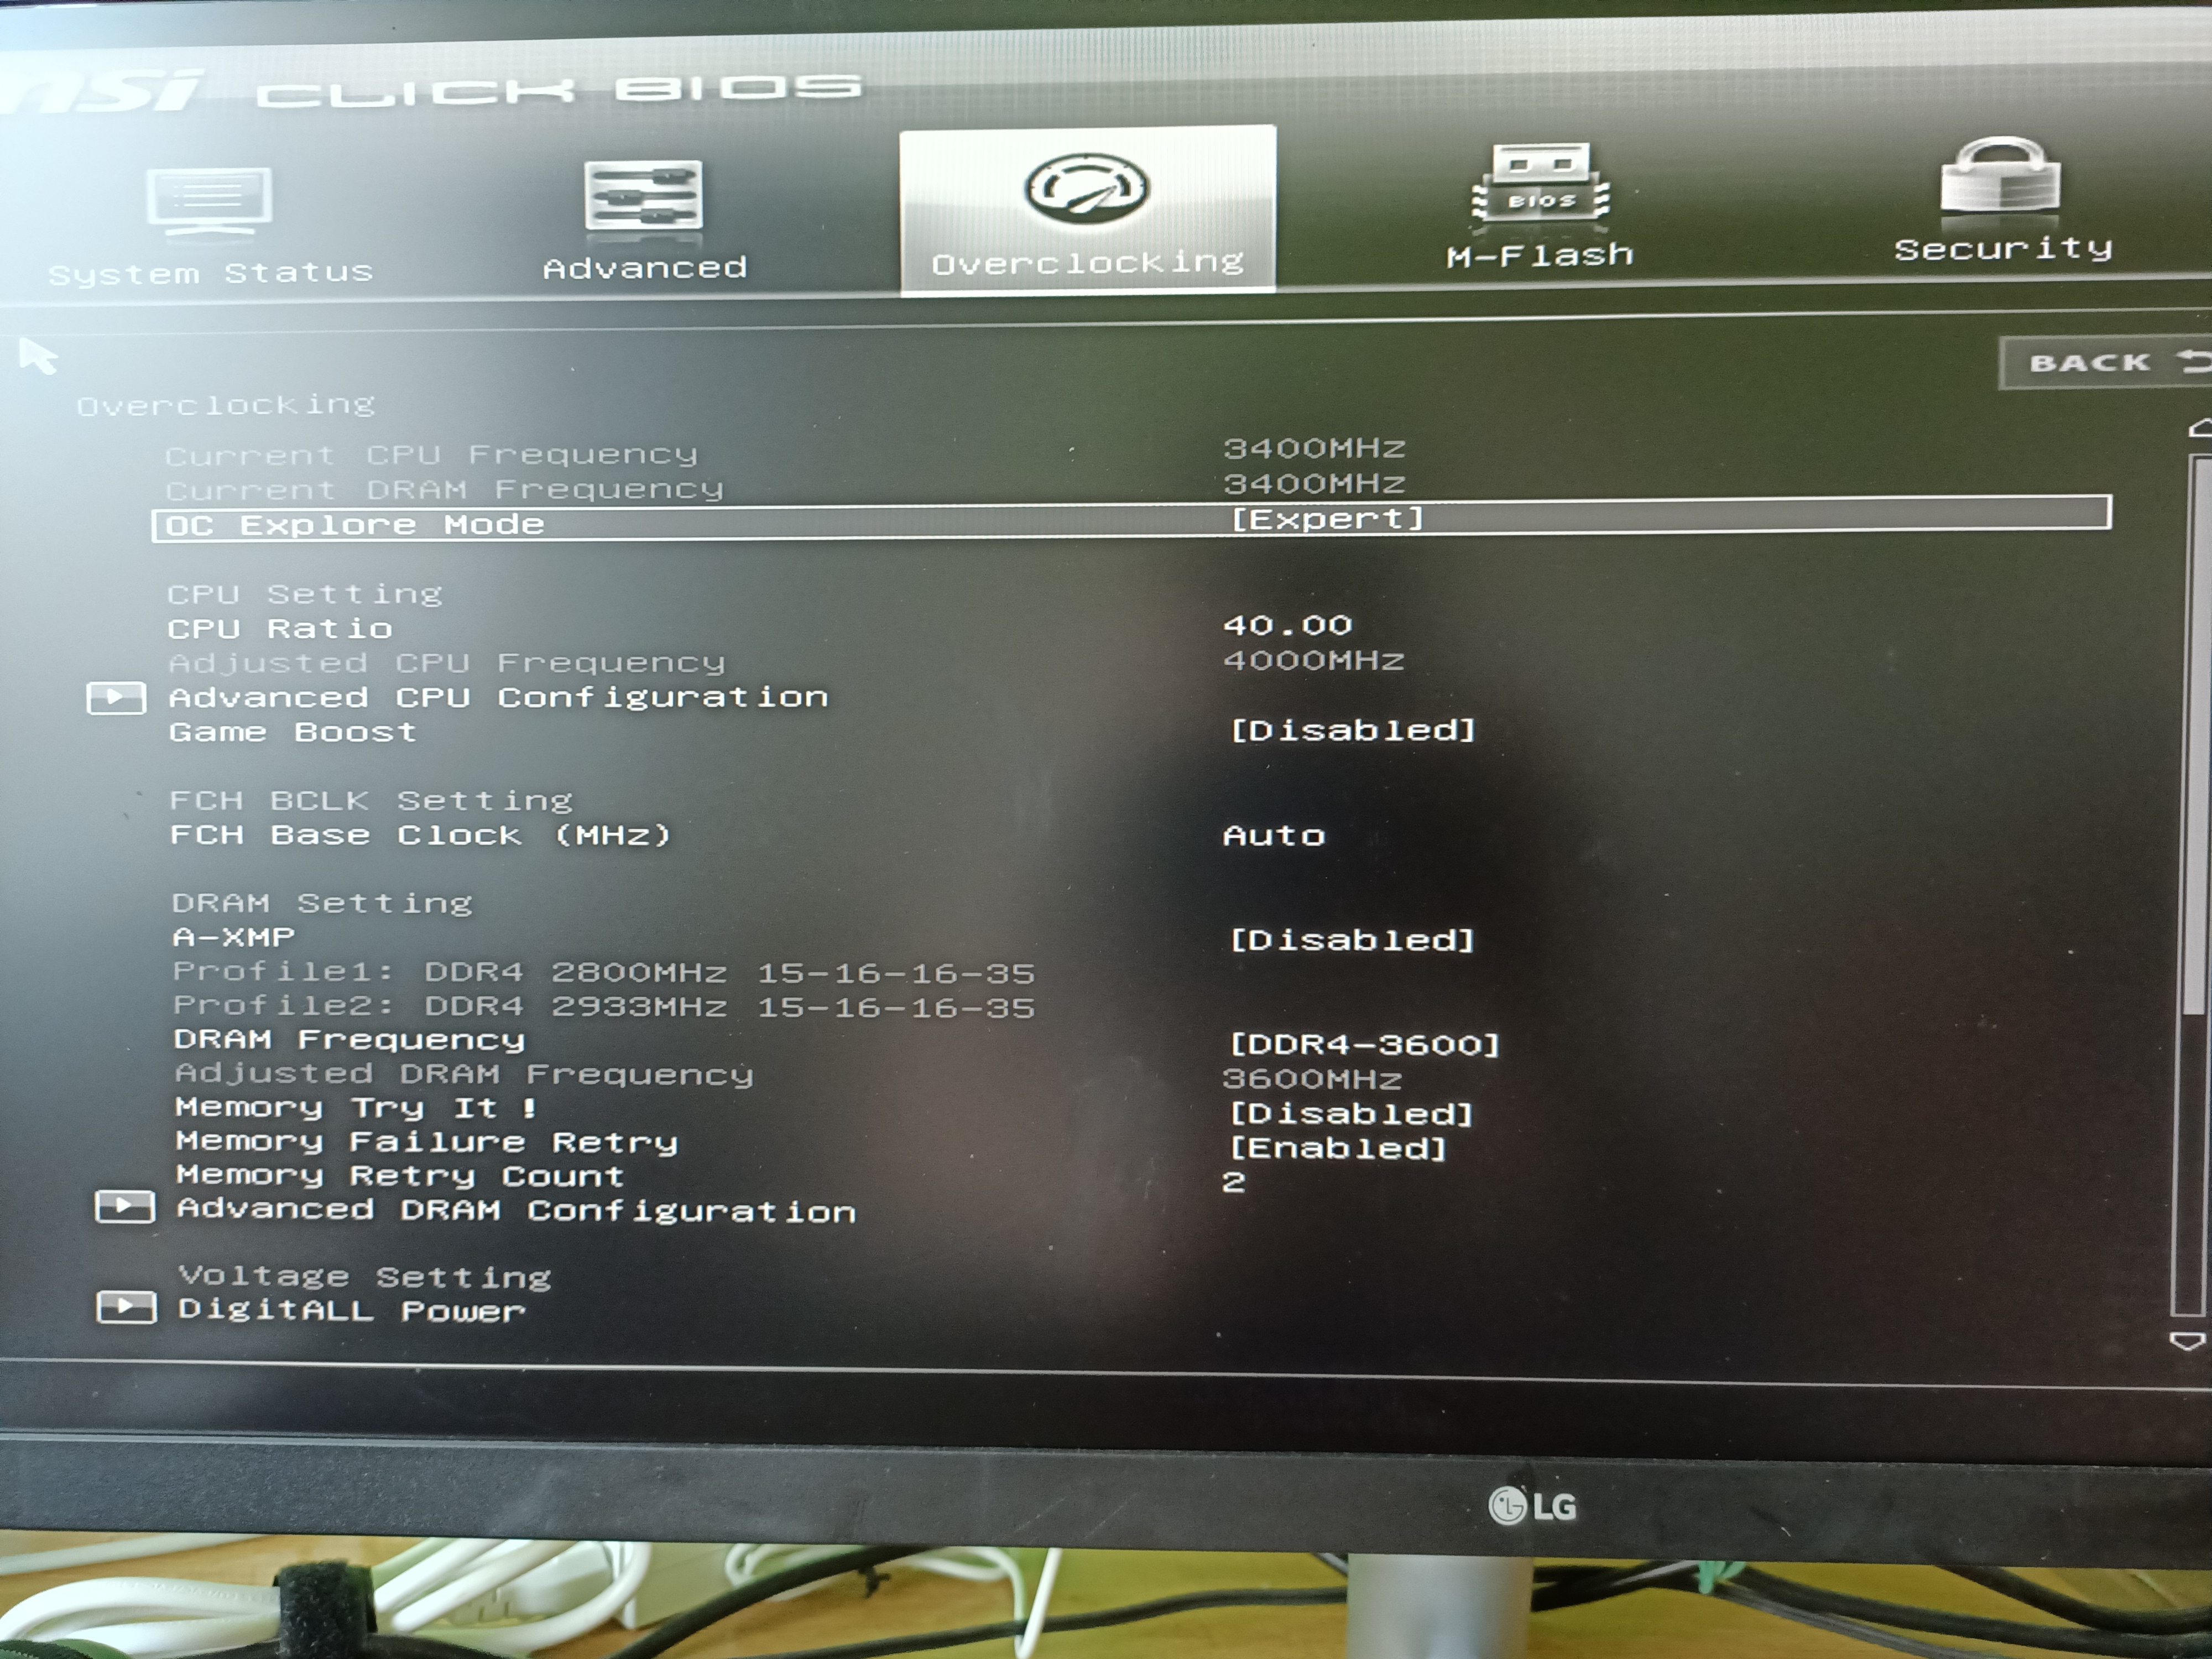Select the DRAM Frequency label

[349, 1039]
